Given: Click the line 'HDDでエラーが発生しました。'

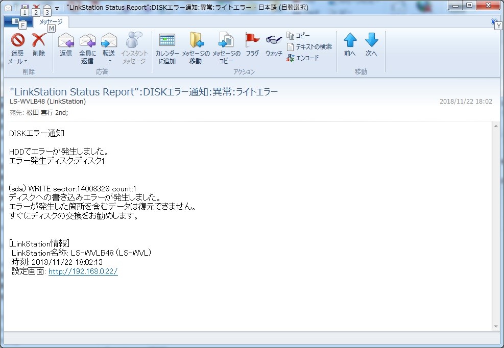Looking at the screenshot, I should [x=59, y=152].
